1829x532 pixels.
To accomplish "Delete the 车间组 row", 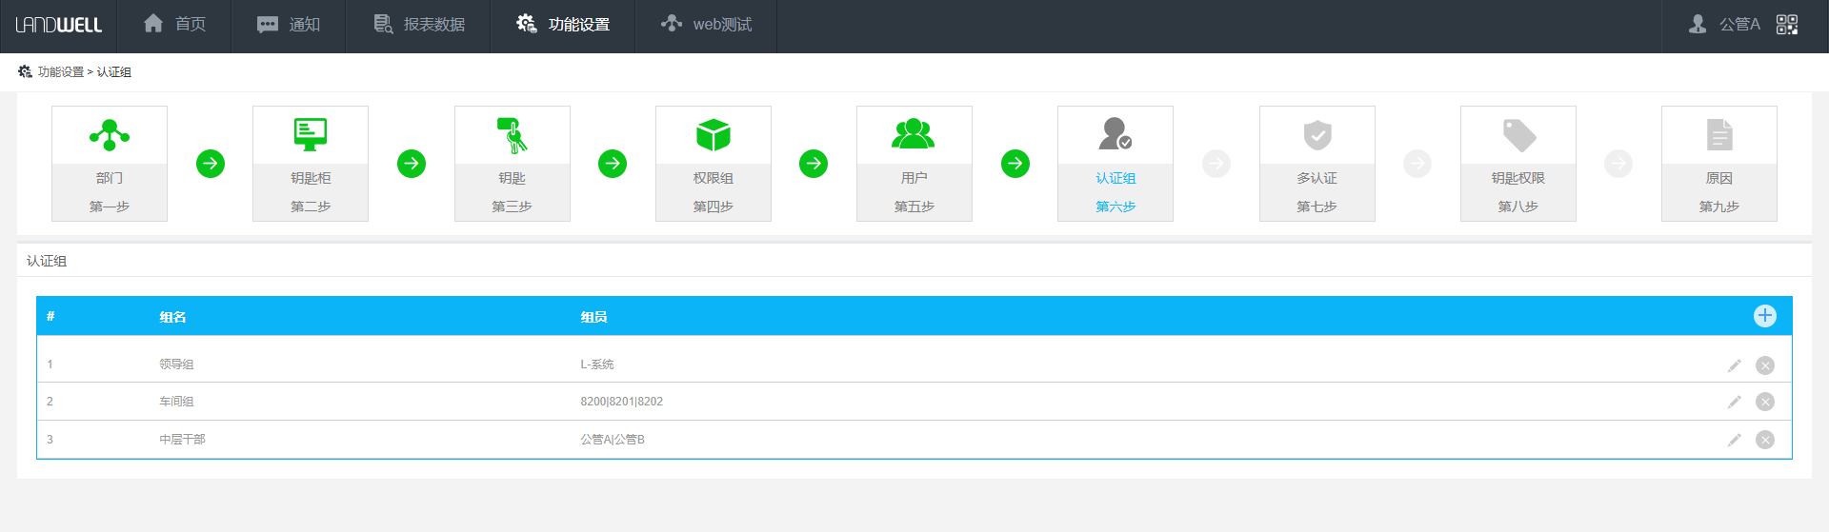I will [1764, 402].
